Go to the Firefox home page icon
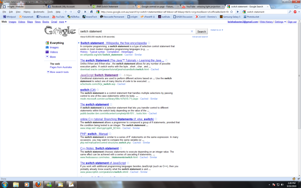Screen dimensions: 301x188 (91, 12)
